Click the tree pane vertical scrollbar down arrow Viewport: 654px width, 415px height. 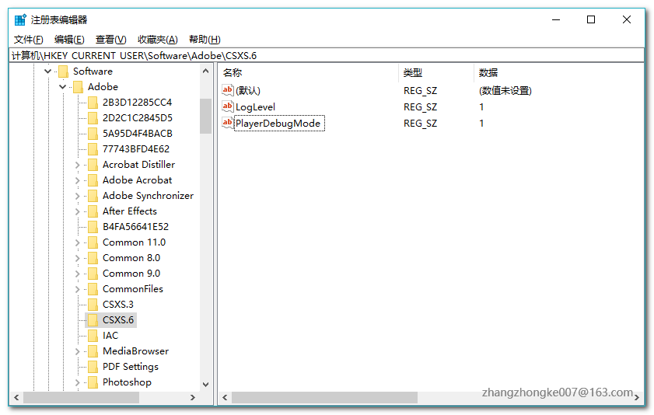pos(205,385)
